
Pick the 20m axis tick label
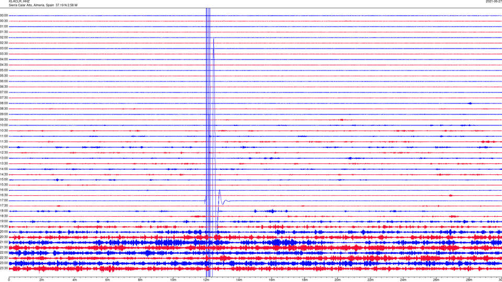tap(337, 280)
